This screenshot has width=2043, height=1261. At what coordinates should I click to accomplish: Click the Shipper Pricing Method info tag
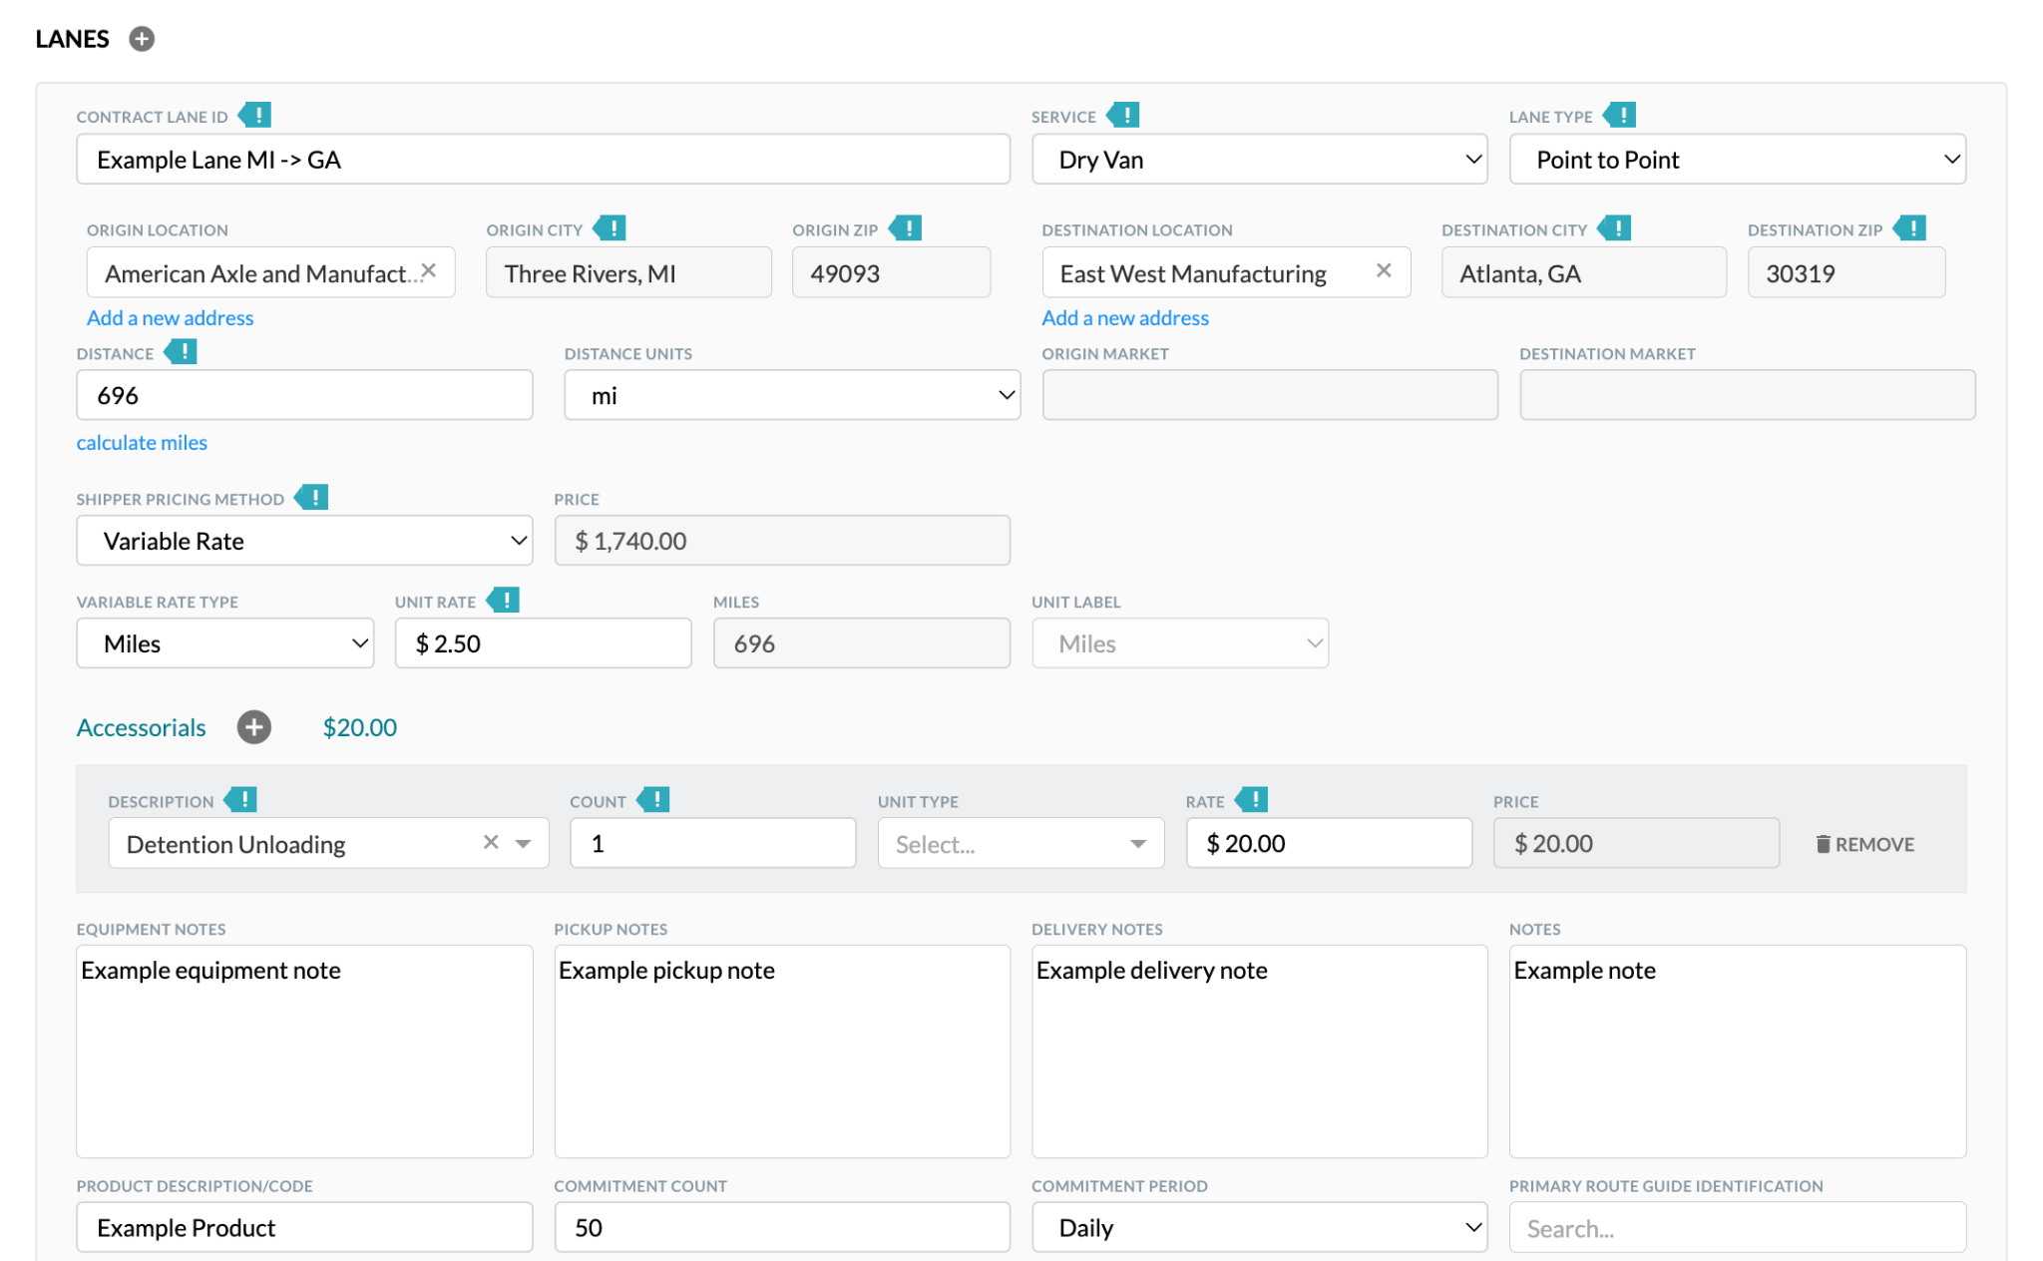click(x=312, y=498)
